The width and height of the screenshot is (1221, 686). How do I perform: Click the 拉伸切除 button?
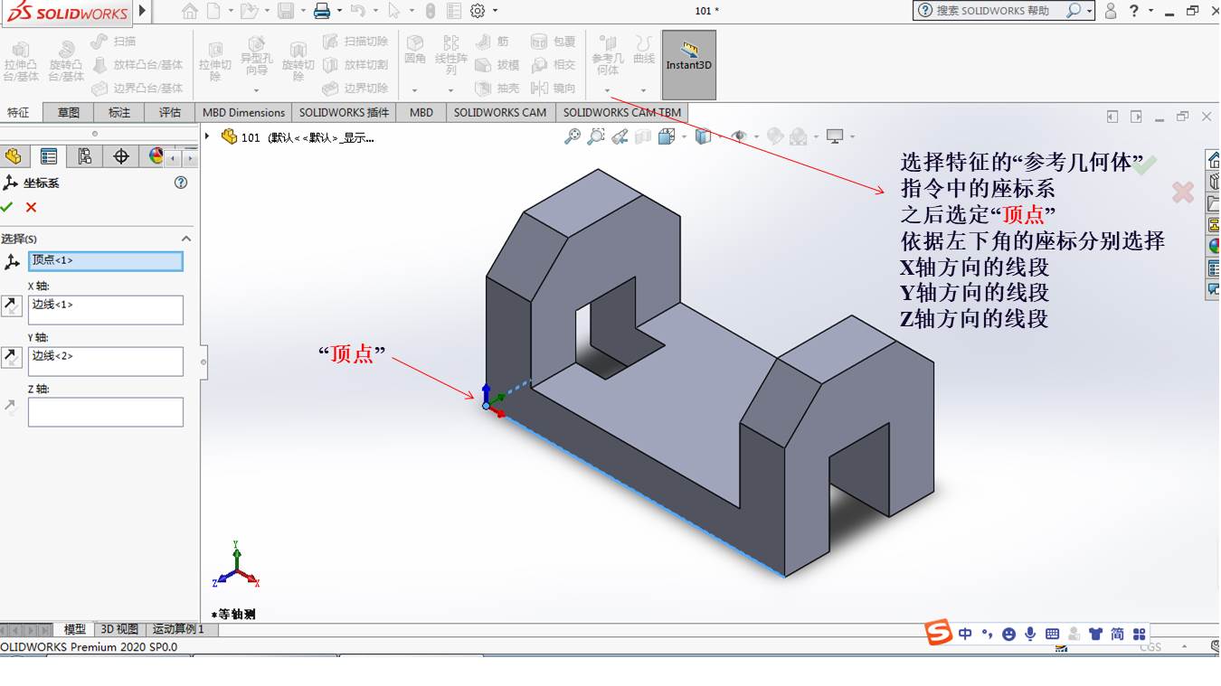point(215,61)
